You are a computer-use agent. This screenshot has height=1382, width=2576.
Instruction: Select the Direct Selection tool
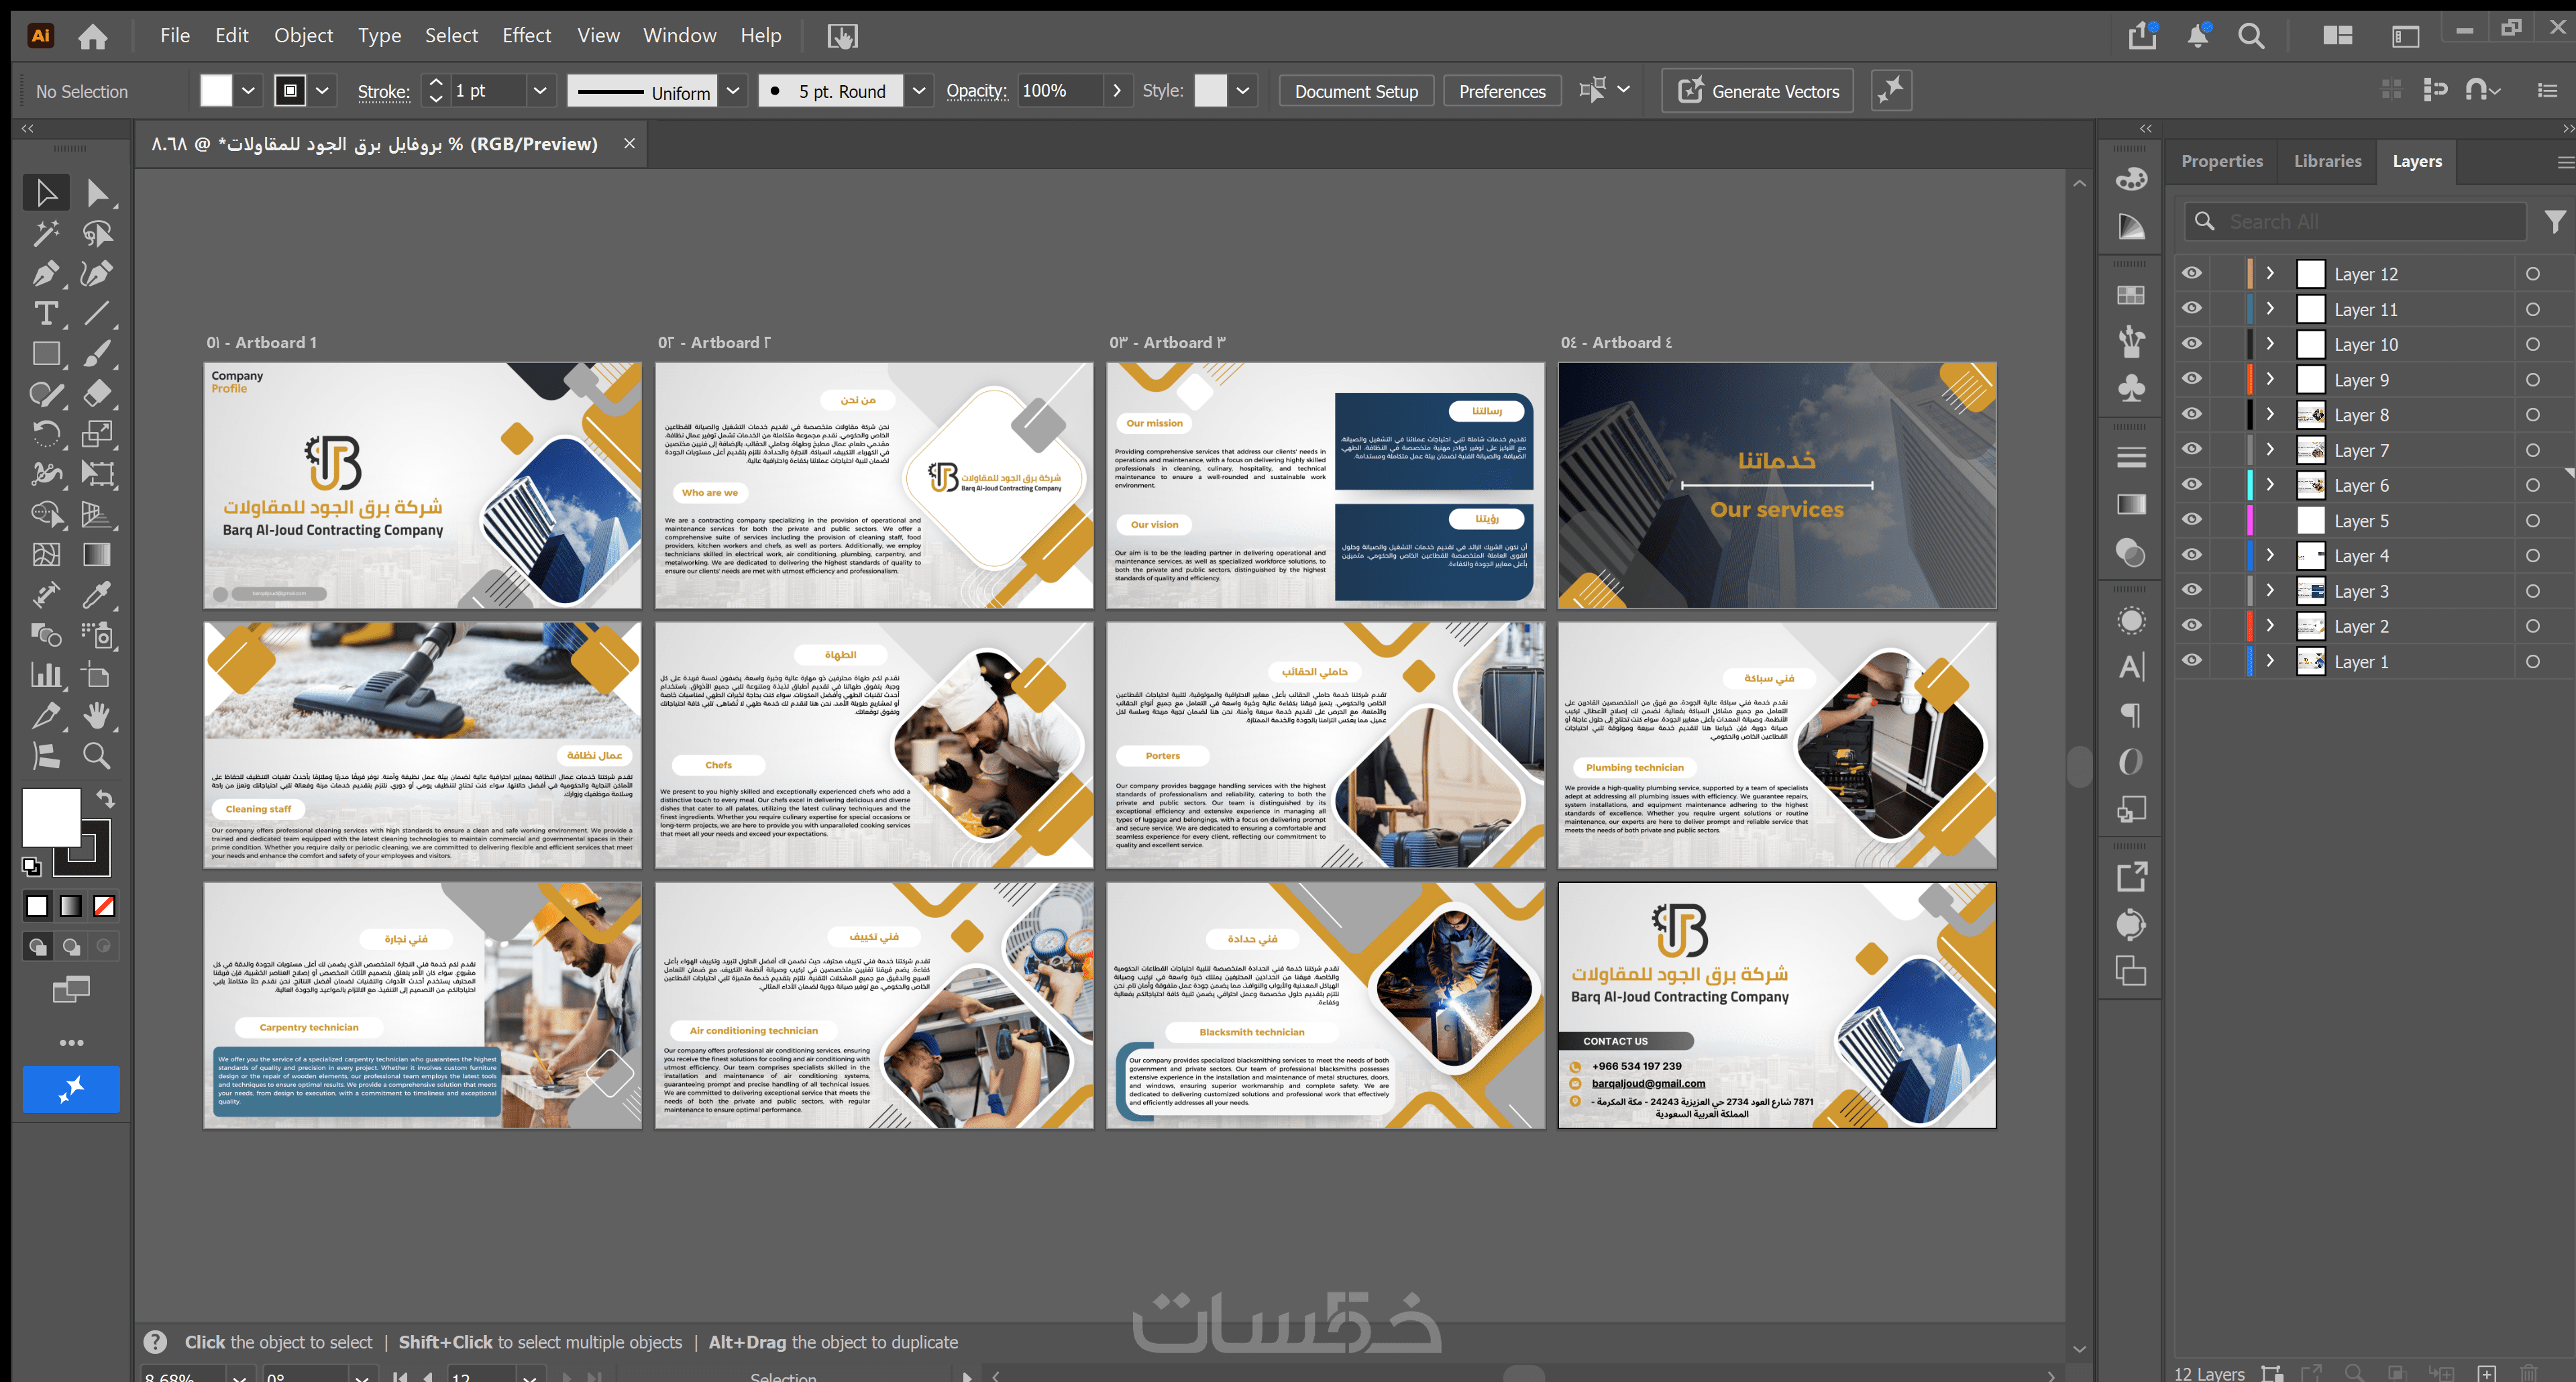pos(97,192)
